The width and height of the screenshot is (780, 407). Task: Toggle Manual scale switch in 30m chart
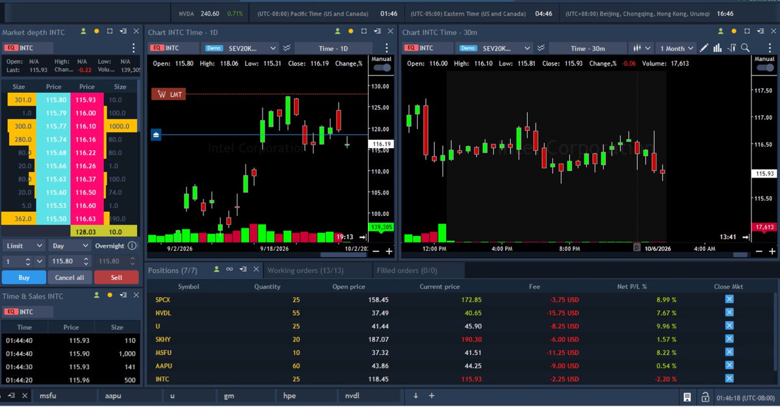coord(764,68)
